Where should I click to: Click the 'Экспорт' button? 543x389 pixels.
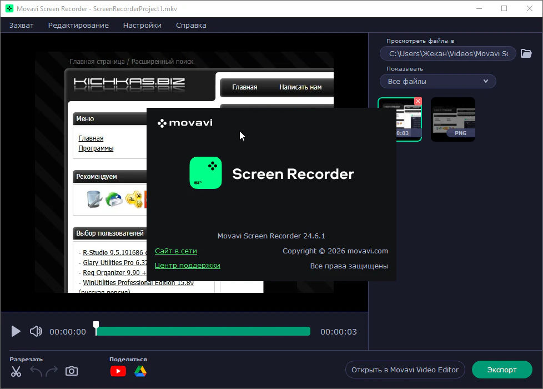point(501,370)
